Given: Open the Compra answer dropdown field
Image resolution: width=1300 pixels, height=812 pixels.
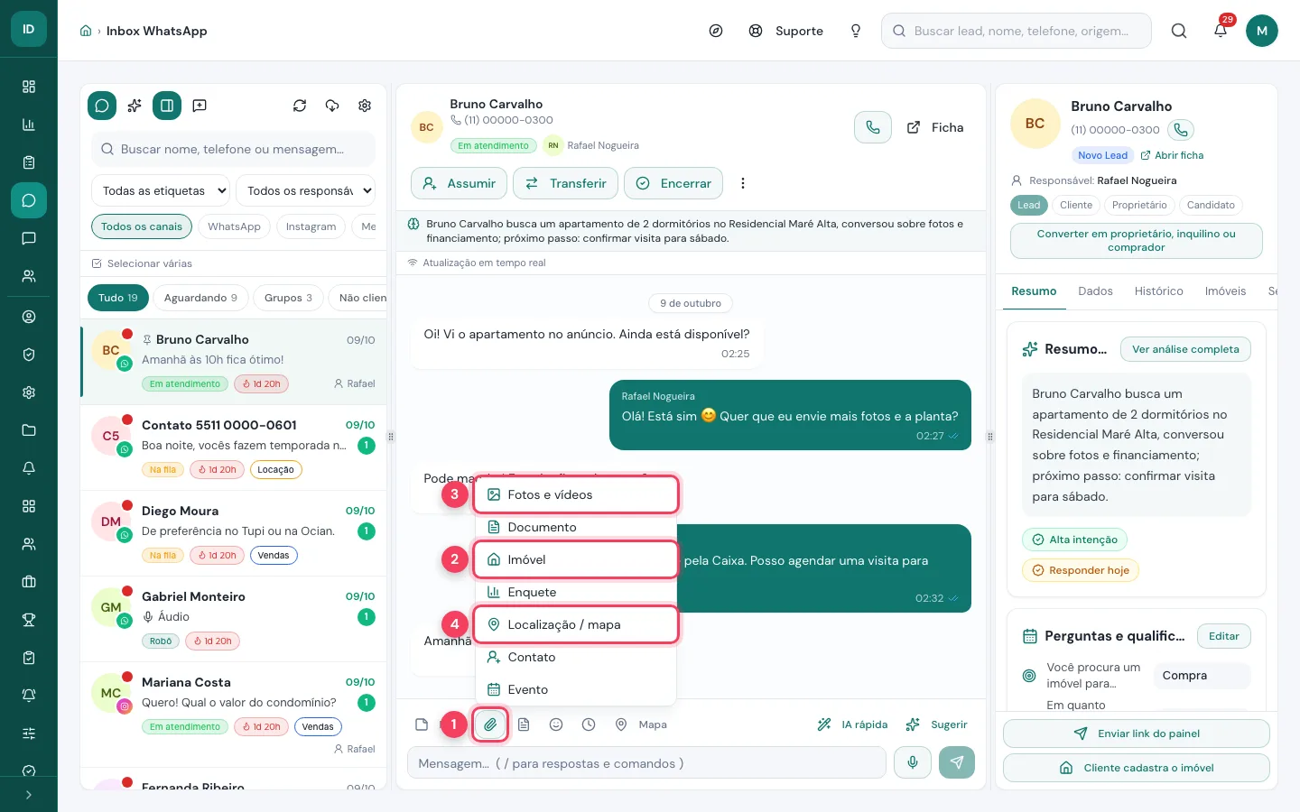Looking at the screenshot, I should (1202, 676).
